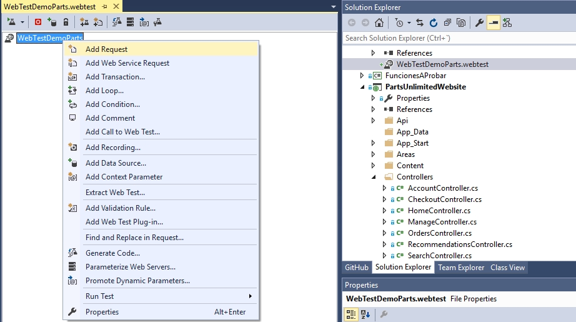Screen dimensions: 576x322
Task: Toggle Show All Files in Solution Explorer
Action: [x=461, y=23]
